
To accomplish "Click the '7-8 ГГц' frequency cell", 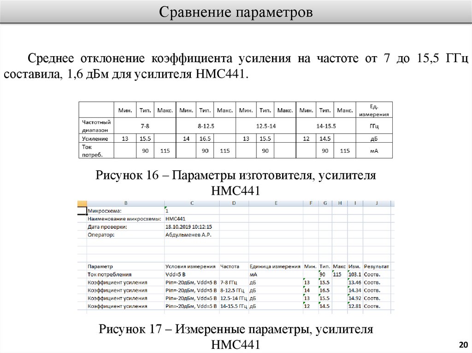I will pyautogui.click(x=230, y=282).
